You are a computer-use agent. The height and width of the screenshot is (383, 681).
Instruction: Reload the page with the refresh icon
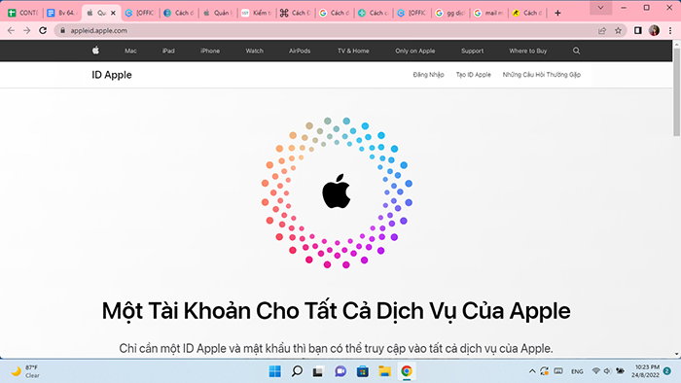[43, 30]
